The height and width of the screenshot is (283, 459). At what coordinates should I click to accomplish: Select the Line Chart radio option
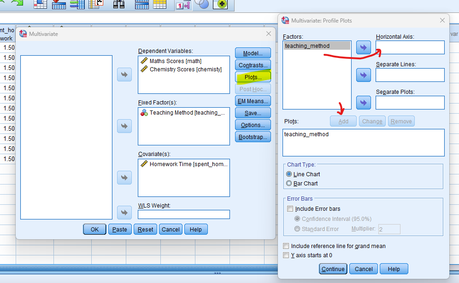pos(289,174)
